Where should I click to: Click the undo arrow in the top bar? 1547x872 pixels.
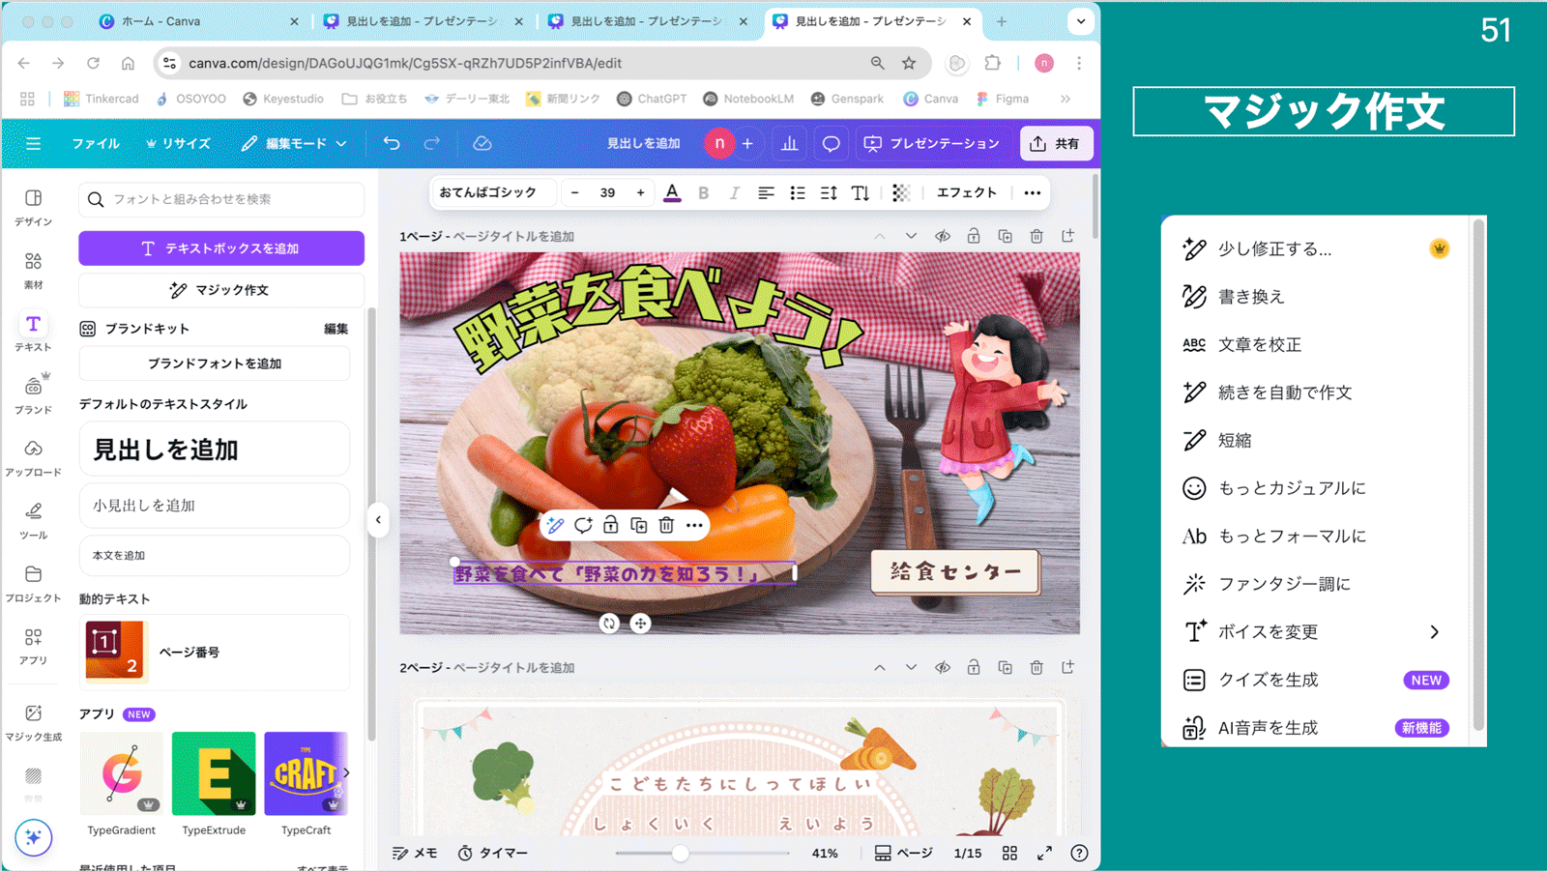tap(391, 143)
